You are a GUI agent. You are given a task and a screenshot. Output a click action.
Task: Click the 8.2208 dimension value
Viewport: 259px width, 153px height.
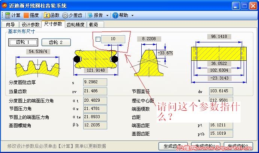pos(149,39)
